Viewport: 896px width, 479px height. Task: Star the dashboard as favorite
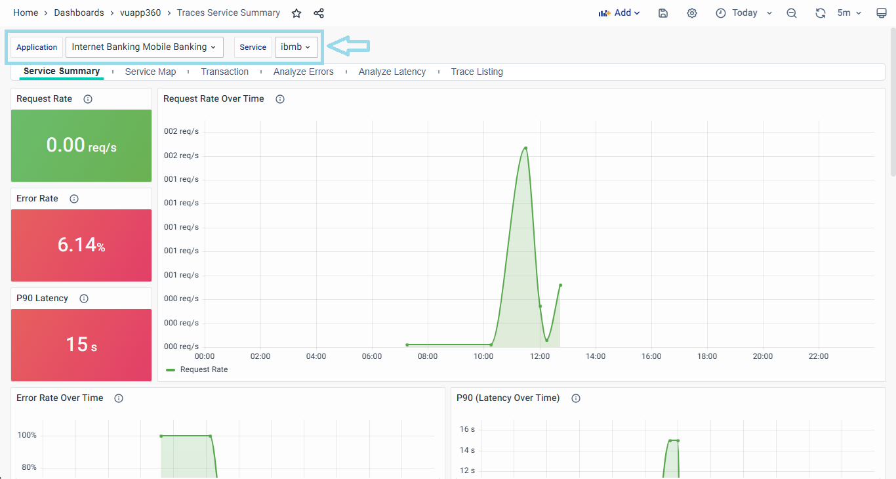[296, 13]
